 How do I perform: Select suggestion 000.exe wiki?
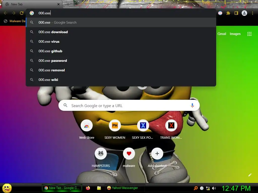click(x=121, y=80)
